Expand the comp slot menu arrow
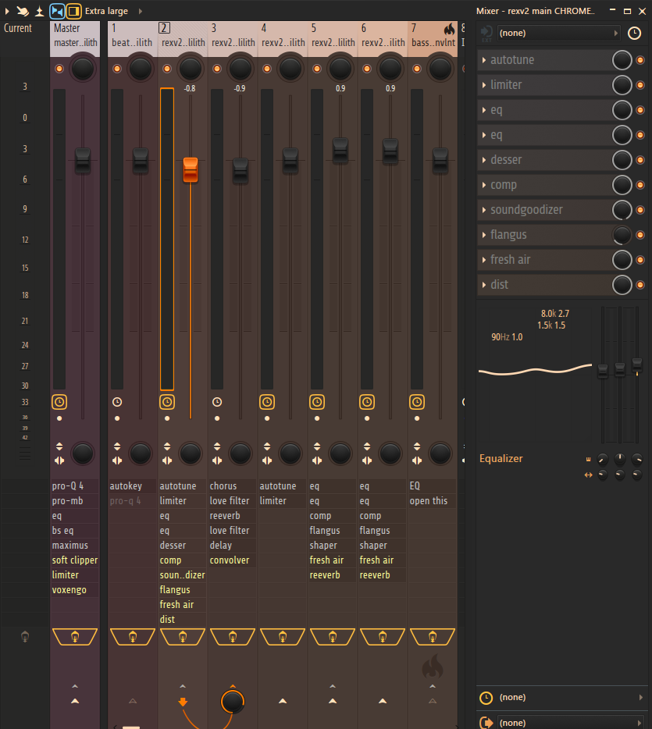This screenshot has height=729, width=652. (484, 185)
